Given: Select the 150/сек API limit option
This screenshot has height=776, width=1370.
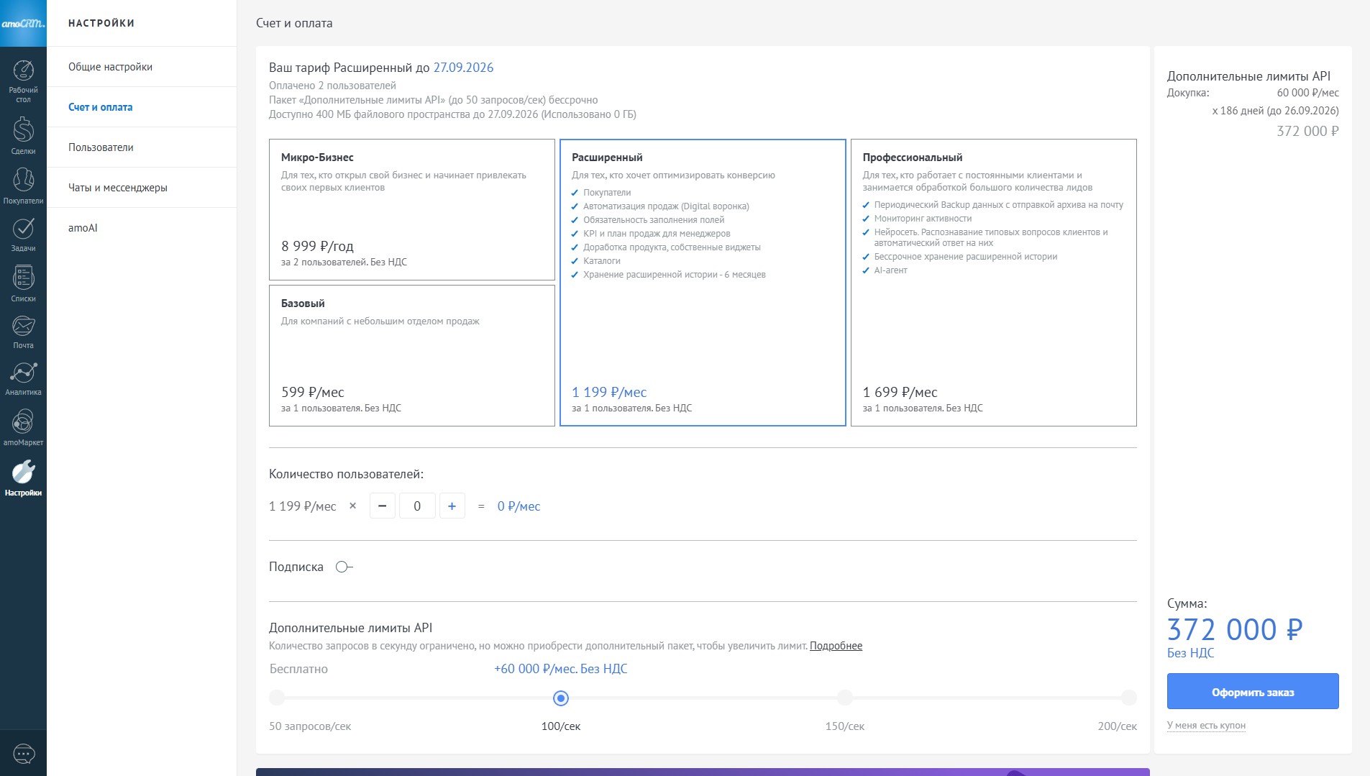Looking at the screenshot, I should [844, 698].
